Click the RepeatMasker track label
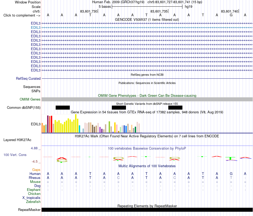Viewport: 253px width, 216px height. click(29, 210)
